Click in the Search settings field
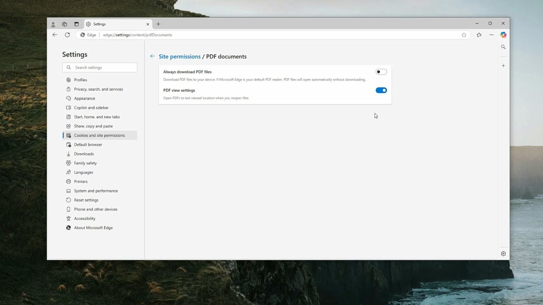The width and height of the screenshot is (543, 305). click(x=100, y=67)
